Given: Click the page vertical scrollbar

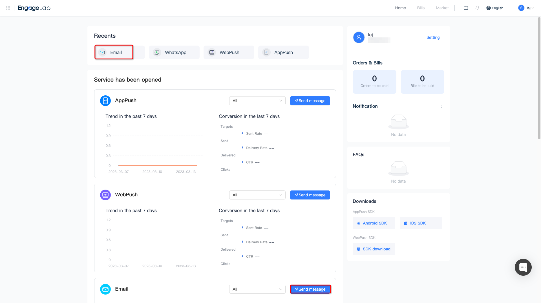Looking at the screenshot, I should [x=539, y=78].
